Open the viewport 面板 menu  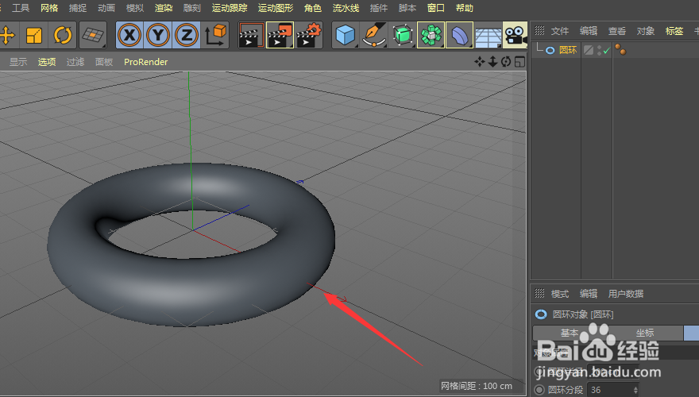coord(104,62)
